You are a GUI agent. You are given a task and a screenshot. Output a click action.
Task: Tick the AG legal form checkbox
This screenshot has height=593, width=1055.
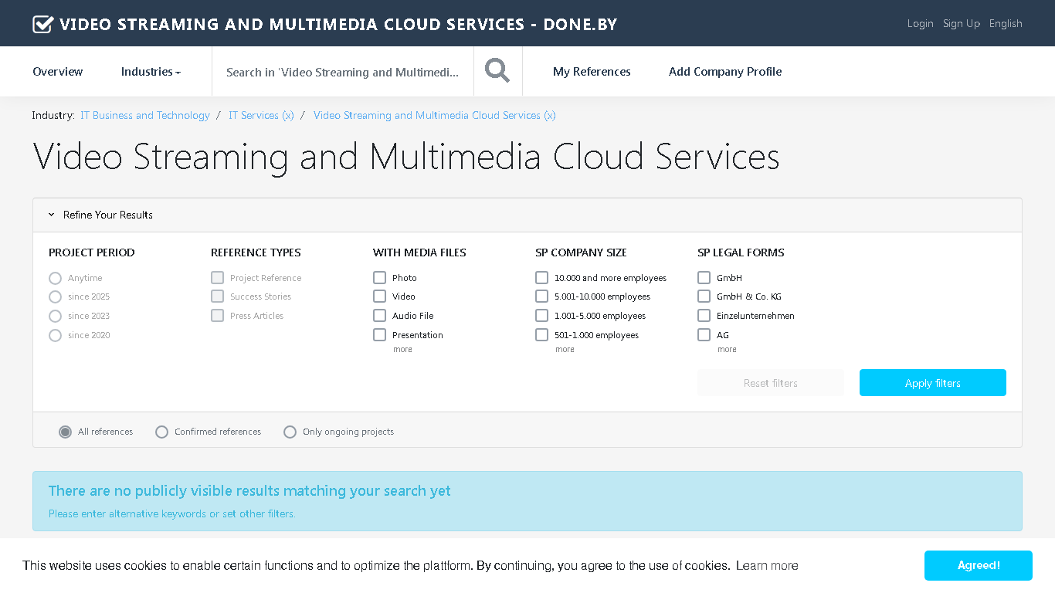pyautogui.click(x=704, y=334)
